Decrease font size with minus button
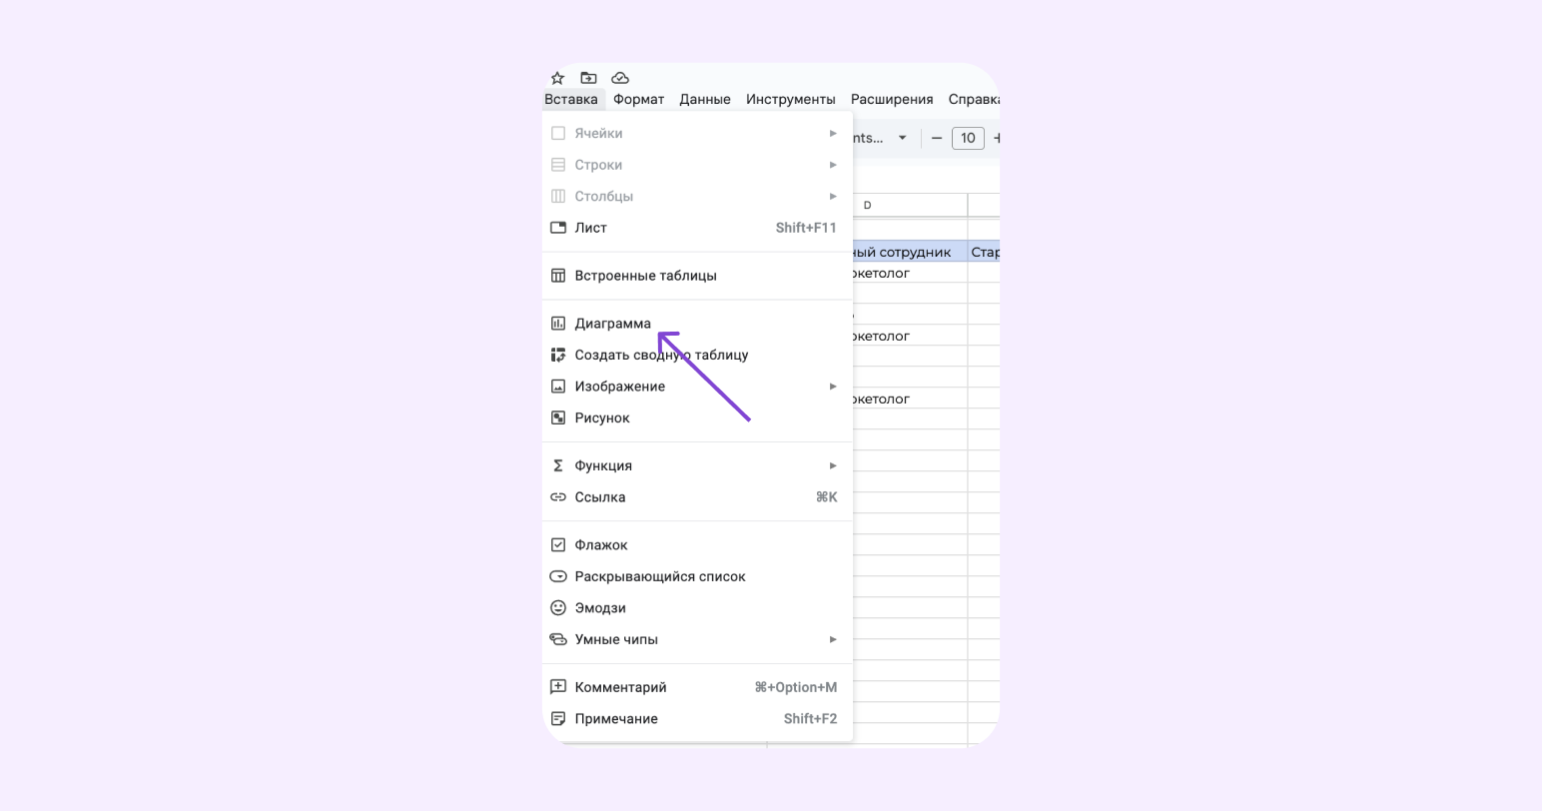This screenshot has height=811, width=1542. point(937,138)
